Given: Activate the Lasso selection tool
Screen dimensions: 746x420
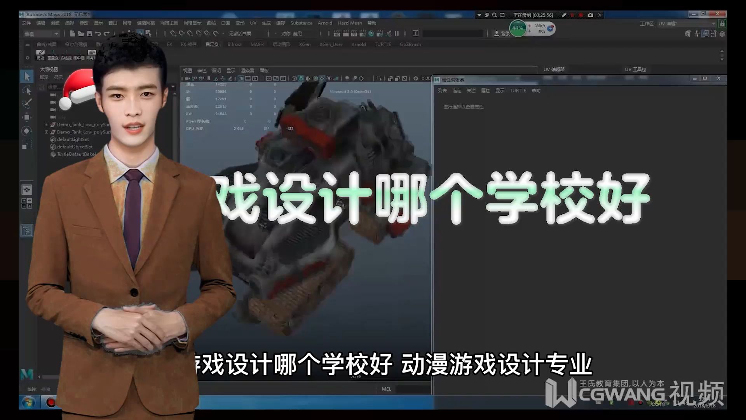Looking at the screenshot, I should point(27,90).
